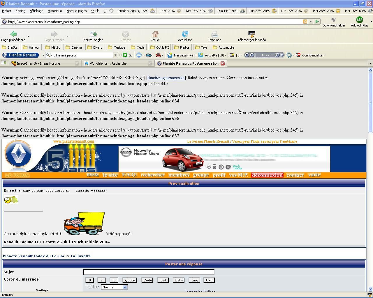373x298 pixels.
Task: Open Radios bookmark folder
Action: pos(182,47)
